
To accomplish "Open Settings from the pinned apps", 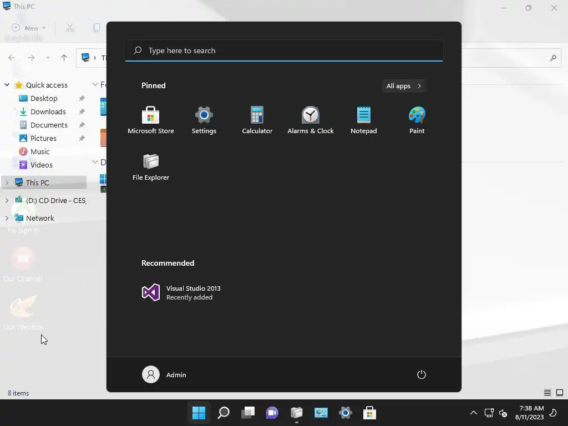I will [204, 120].
